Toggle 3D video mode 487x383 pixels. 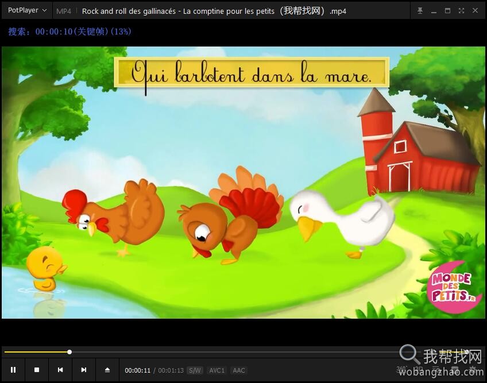click(x=419, y=369)
